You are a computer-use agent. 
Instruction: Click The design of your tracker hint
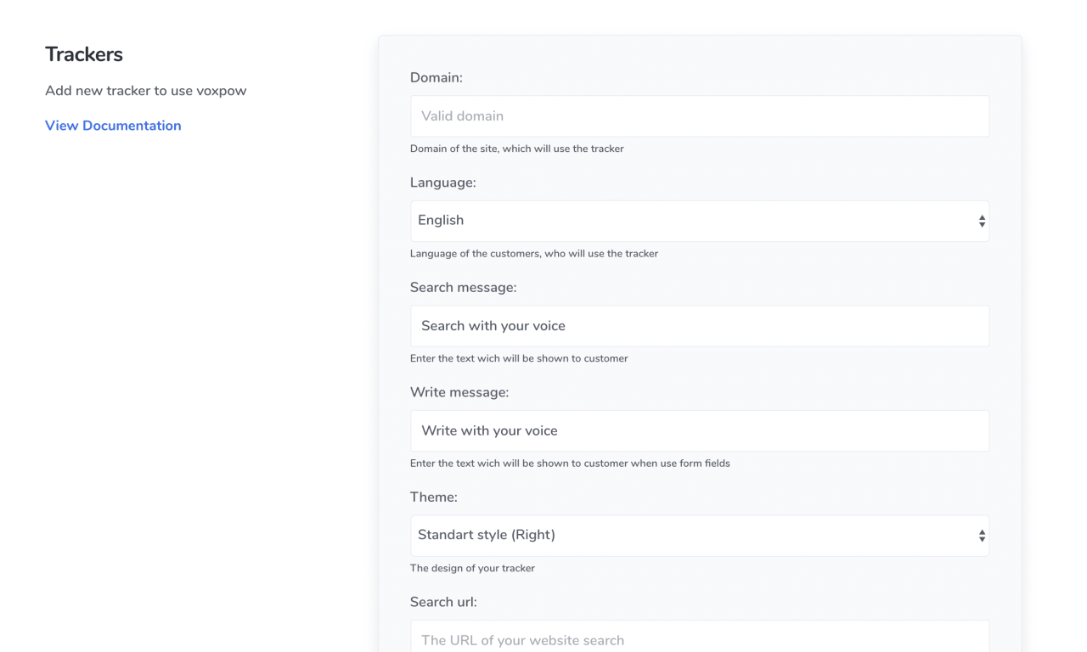(x=472, y=568)
